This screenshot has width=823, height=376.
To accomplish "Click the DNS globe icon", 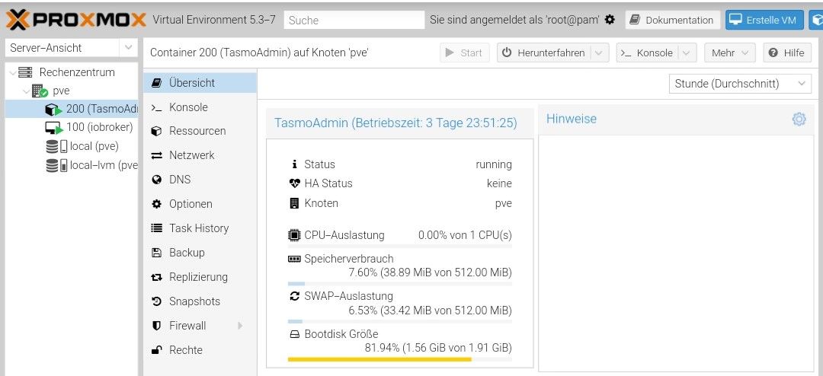I will point(156,180).
